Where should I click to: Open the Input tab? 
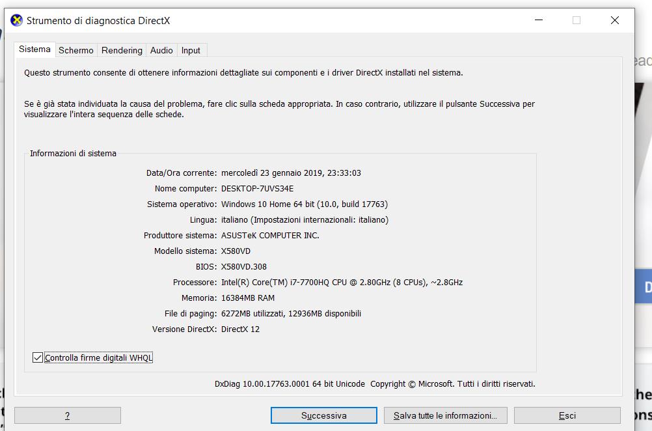(x=191, y=50)
